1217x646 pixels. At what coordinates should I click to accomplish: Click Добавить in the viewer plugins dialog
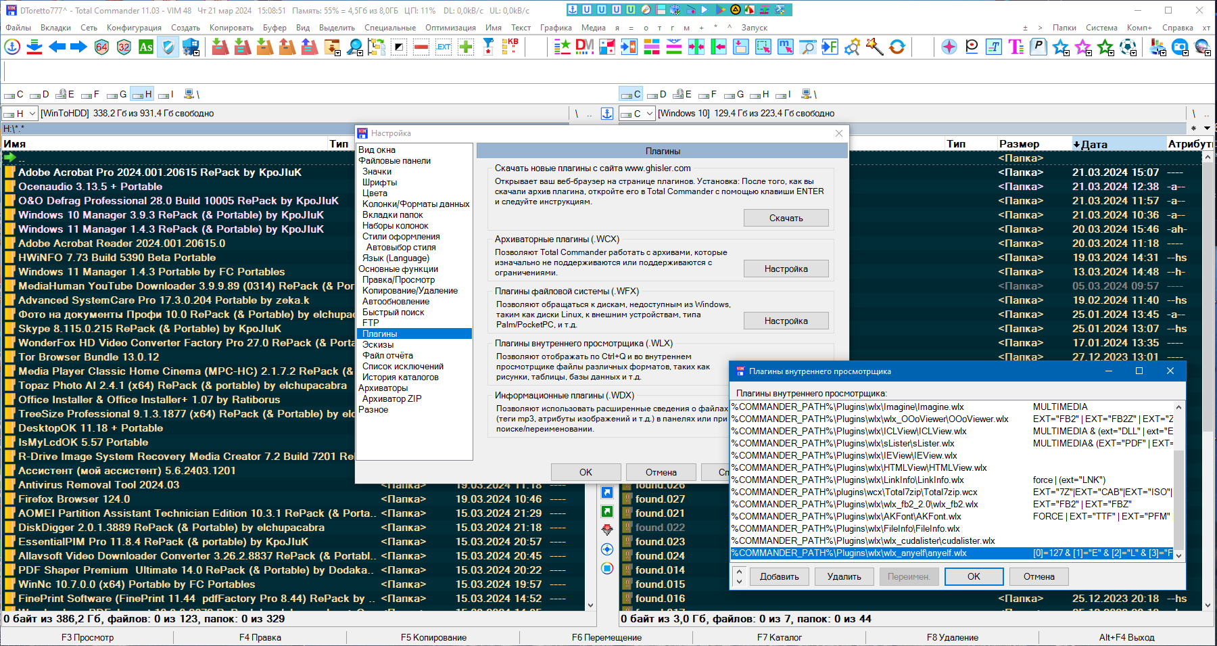[779, 576]
